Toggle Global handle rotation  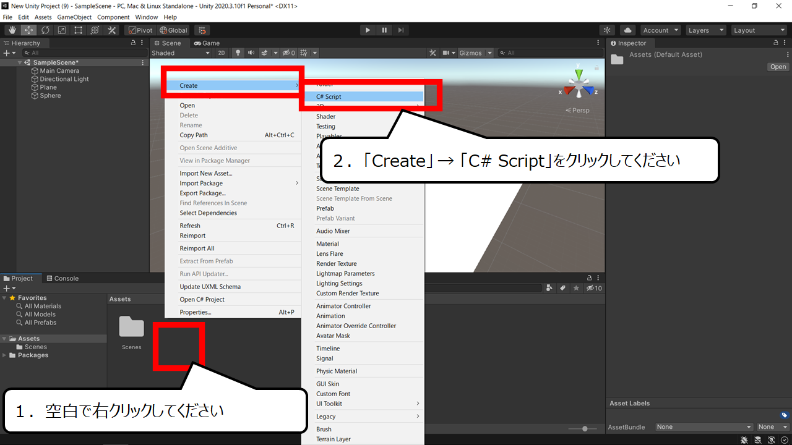point(173,30)
